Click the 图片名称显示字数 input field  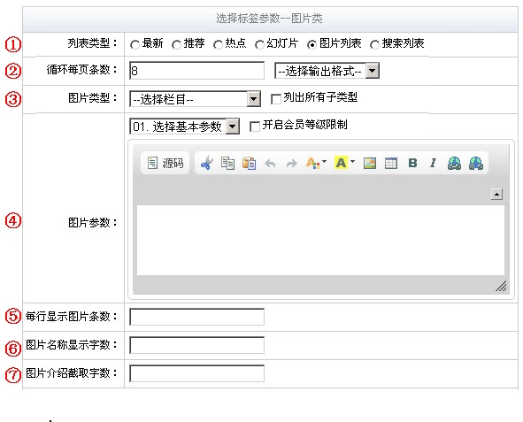(196, 345)
